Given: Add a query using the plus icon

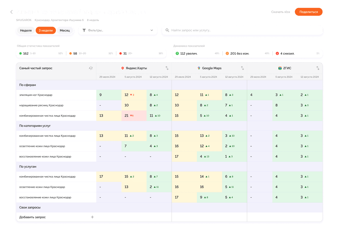Looking at the screenshot, I should pyautogui.click(x=92, y=217).
